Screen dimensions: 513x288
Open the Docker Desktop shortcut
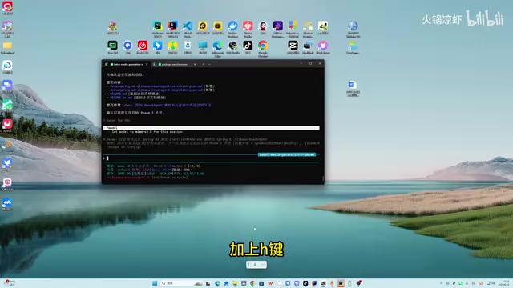pyautogui.click(x=232, y=28)
